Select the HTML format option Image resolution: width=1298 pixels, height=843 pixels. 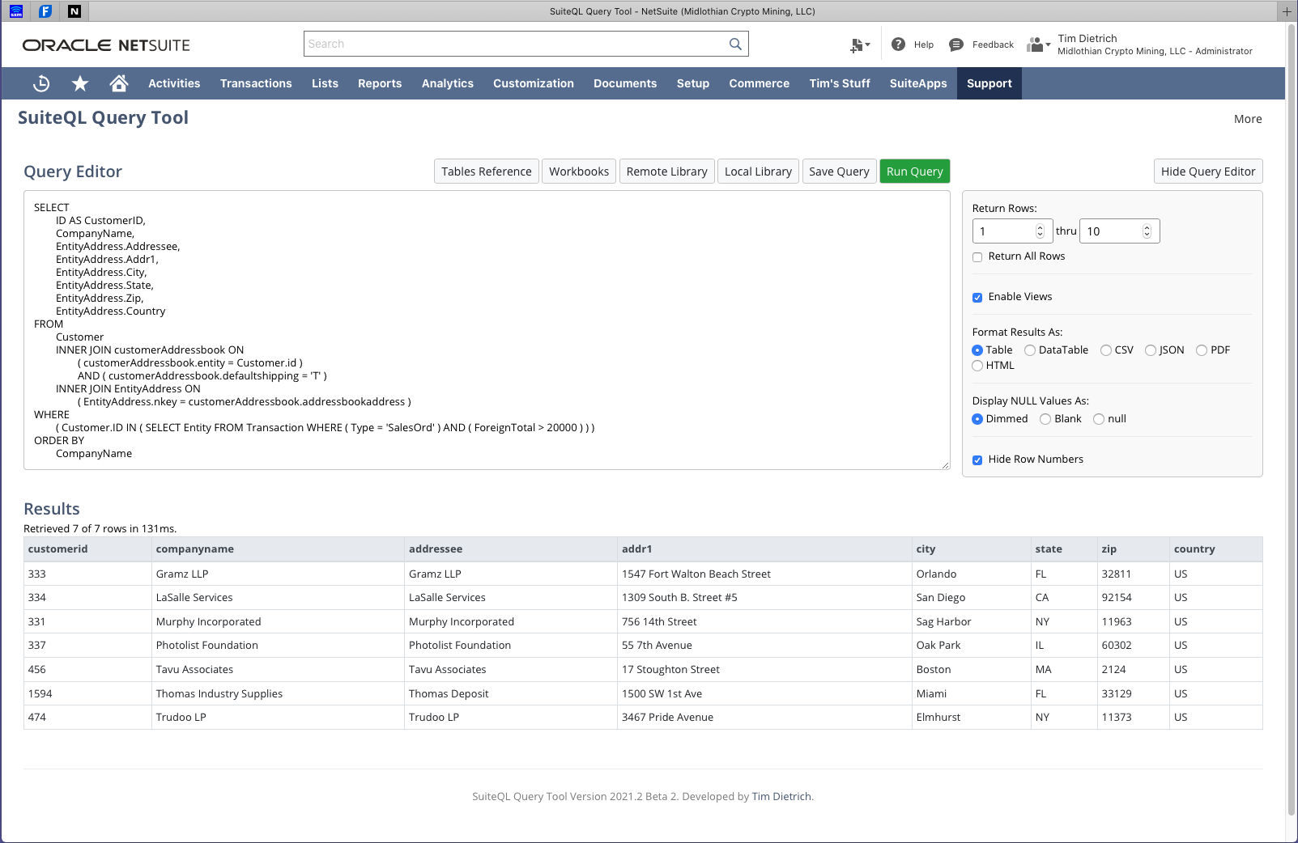click(977, 366)
